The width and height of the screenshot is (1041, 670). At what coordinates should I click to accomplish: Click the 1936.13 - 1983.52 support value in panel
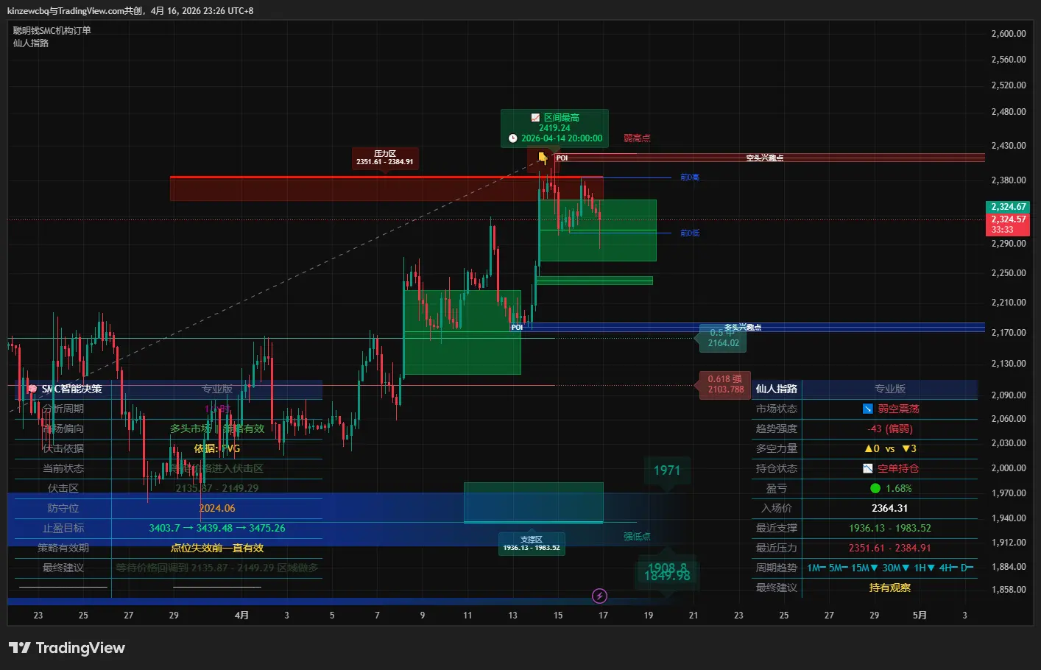(x=889, y=528)
